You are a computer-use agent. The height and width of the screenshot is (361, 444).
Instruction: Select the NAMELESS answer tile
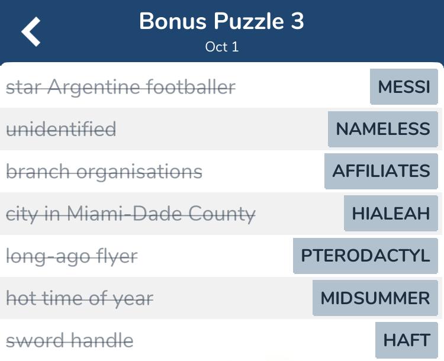pyautogui.click(x=382, y=129)
